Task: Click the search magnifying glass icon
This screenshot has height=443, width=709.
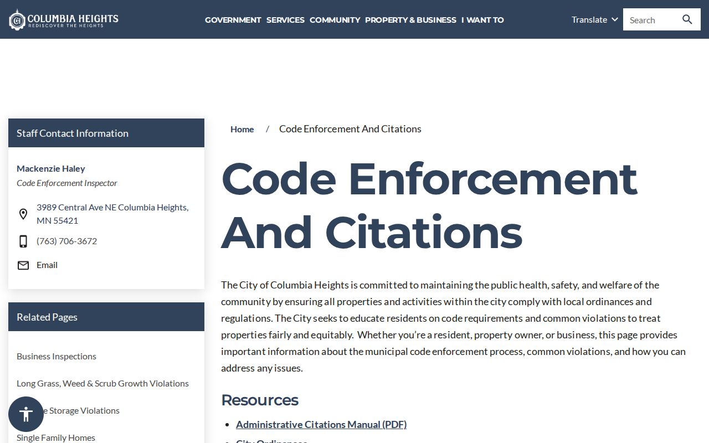Action: click(x=687, y=19)
